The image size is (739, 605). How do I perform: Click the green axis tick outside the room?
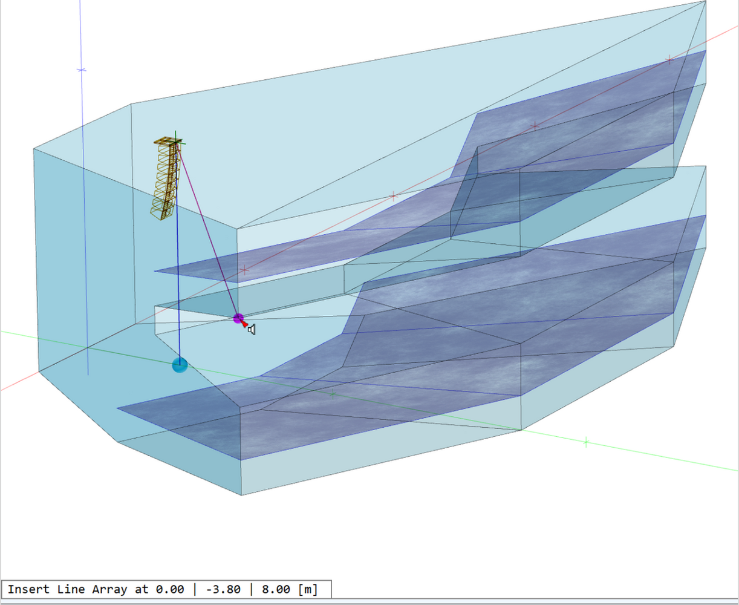tap(585, 442)
